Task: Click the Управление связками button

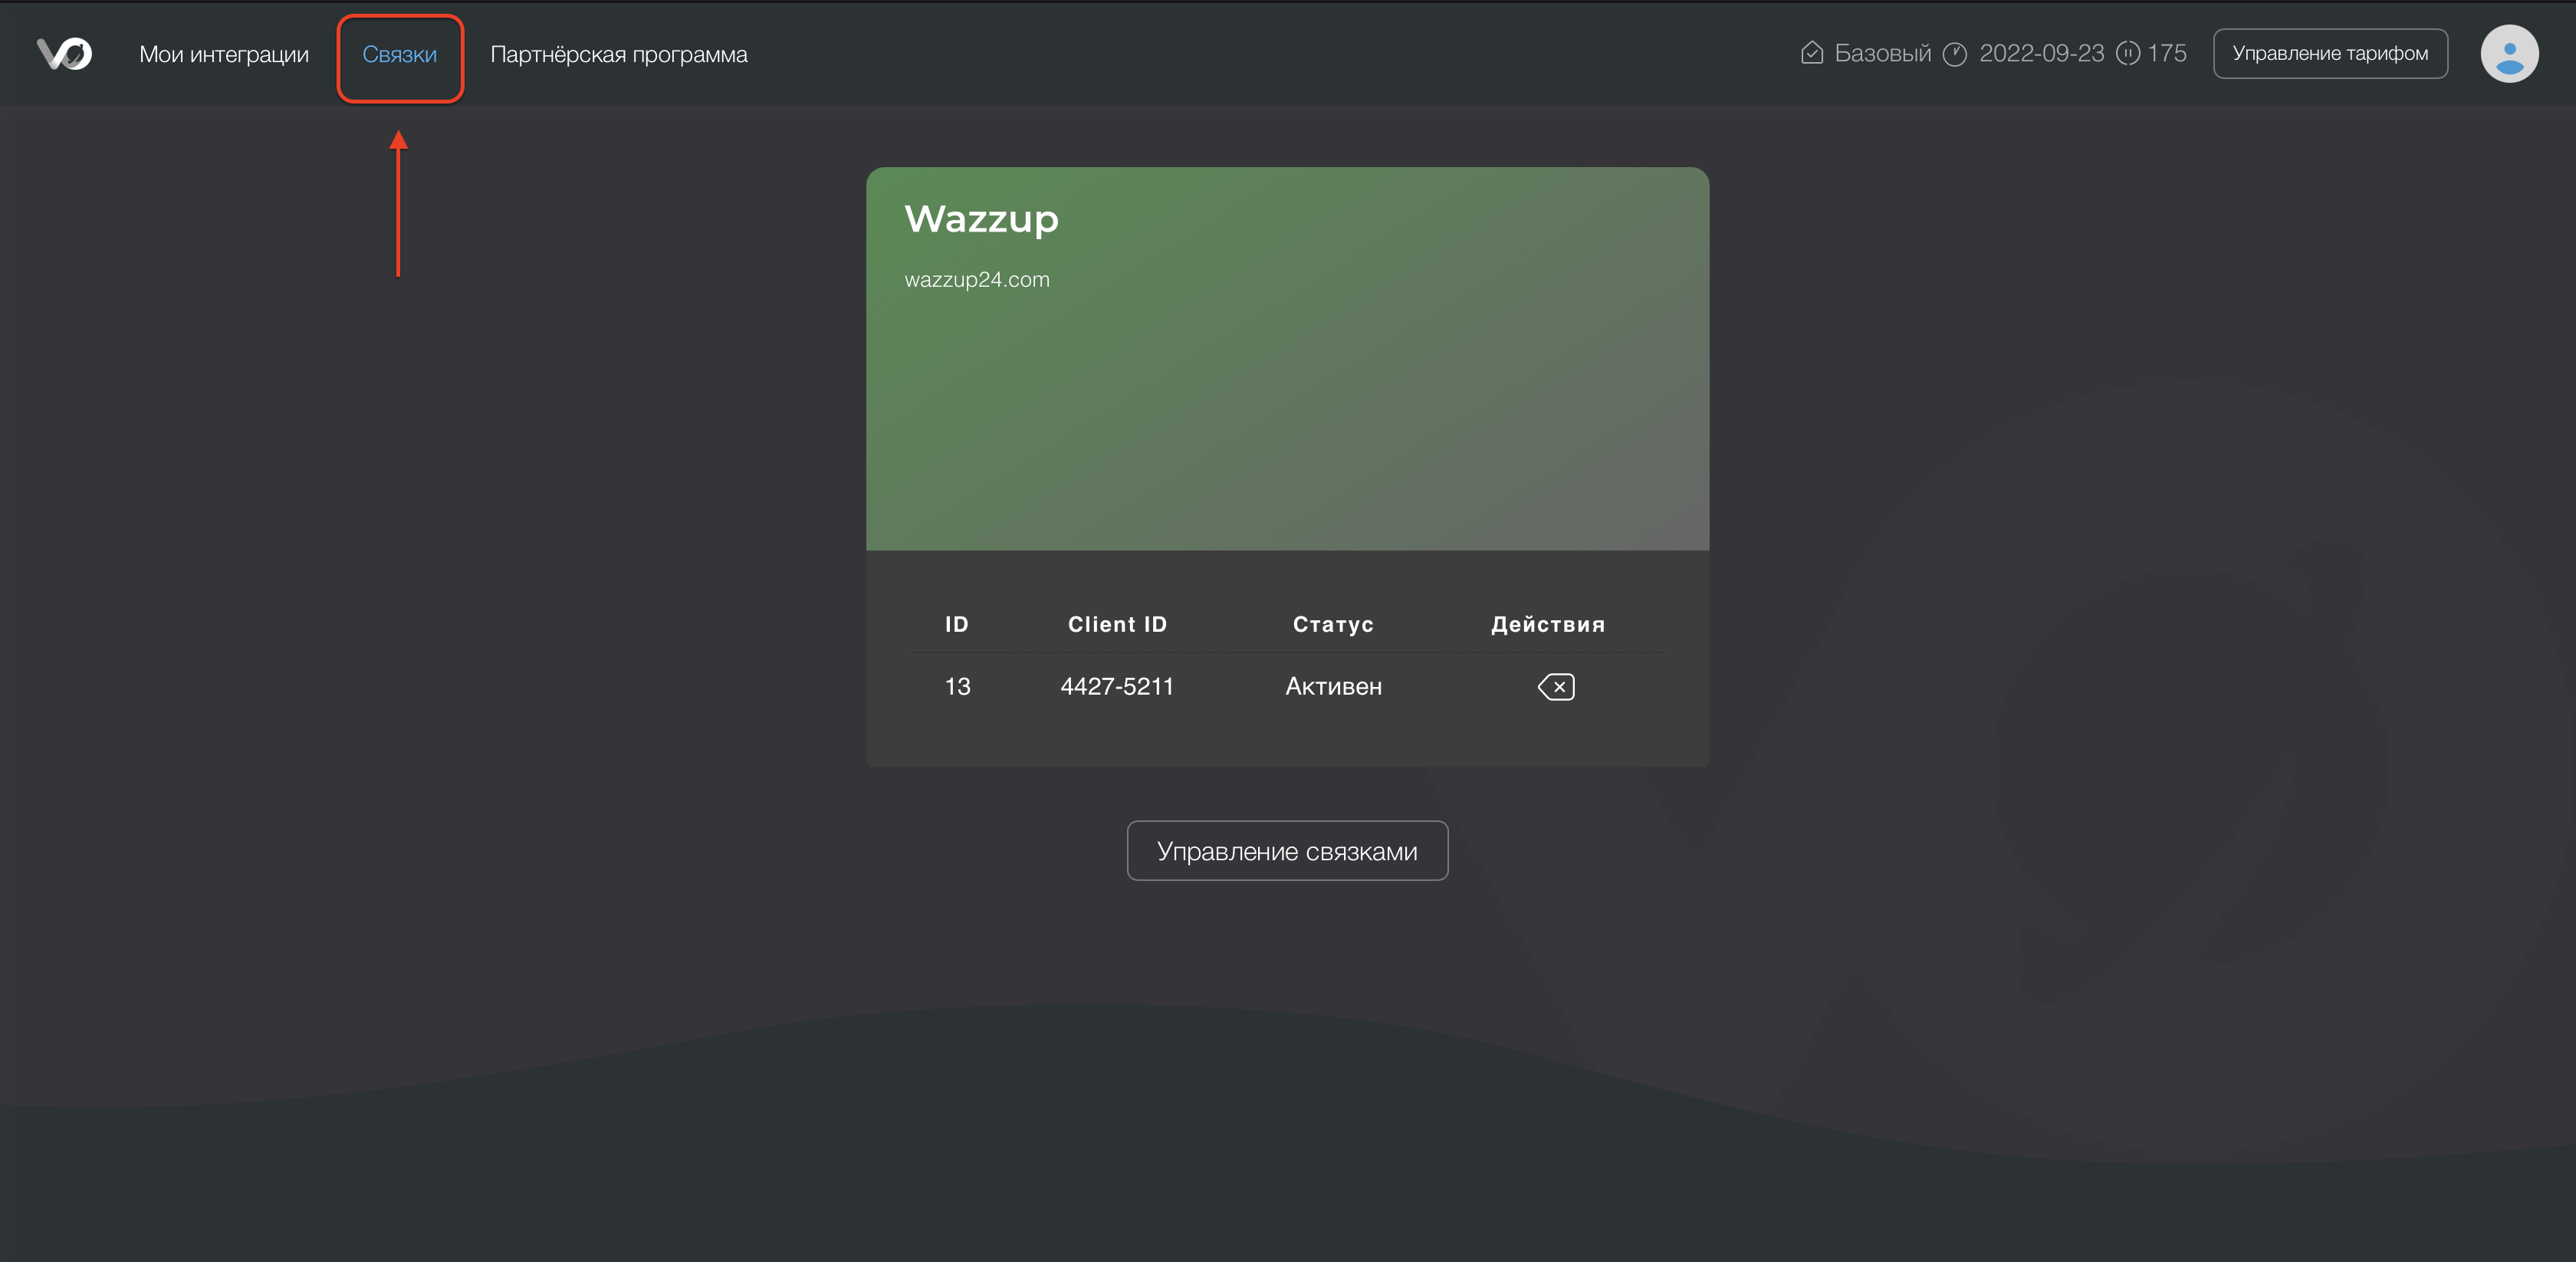Action: coord(1287,851)
